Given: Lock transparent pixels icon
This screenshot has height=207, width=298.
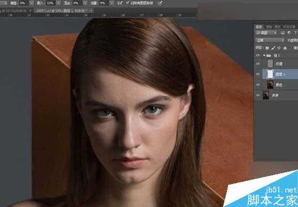Looking at the screenshot, I should tap(268, 48).
